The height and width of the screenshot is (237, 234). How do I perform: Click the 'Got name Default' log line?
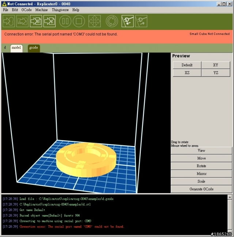24,210
